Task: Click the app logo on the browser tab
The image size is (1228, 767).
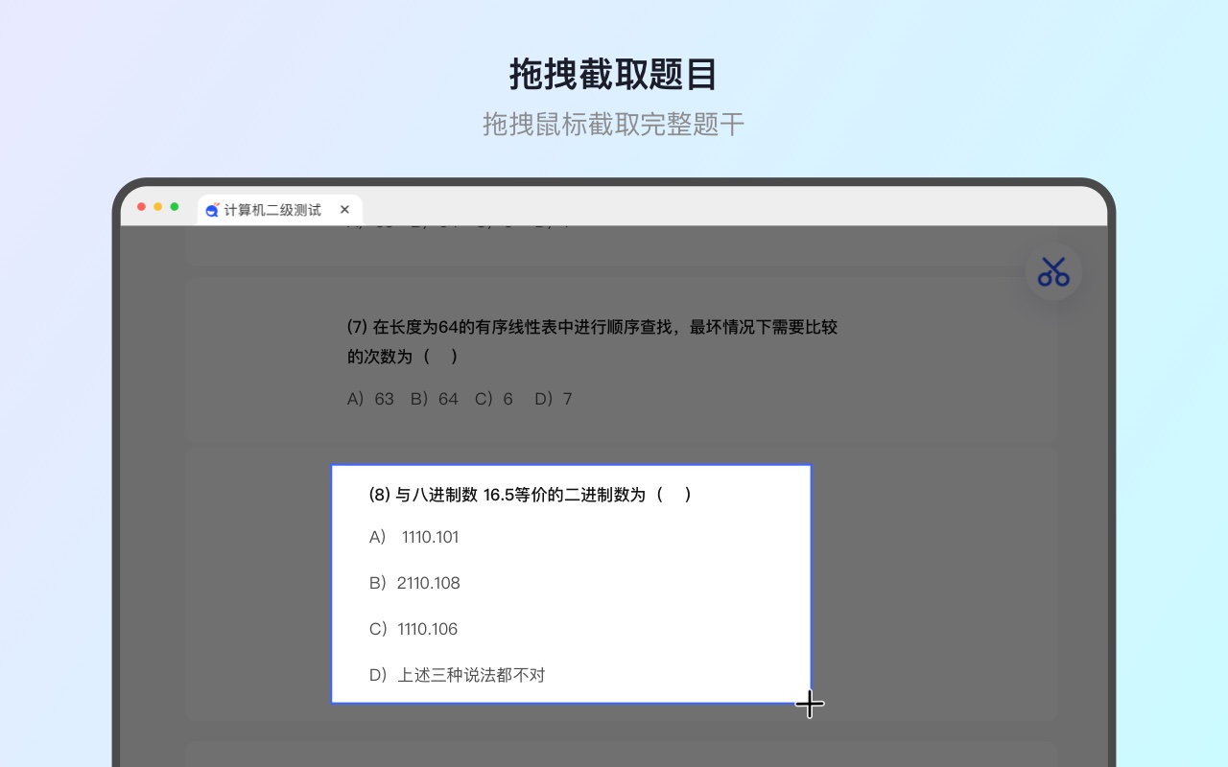Action: [211, 209]
